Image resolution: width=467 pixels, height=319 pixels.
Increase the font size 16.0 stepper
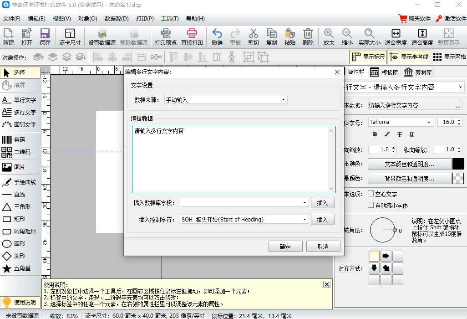[x=459, y=120]
